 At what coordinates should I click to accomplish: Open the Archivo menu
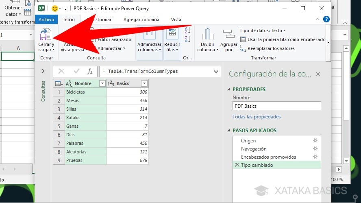[46, 20]
